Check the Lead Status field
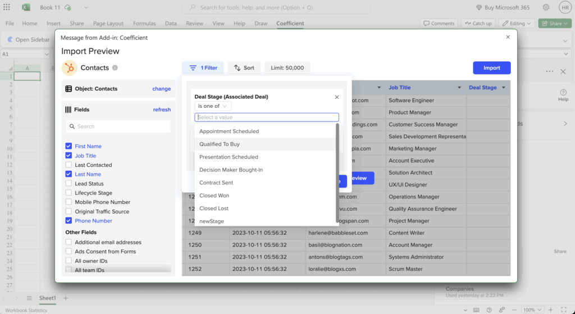The height and width of the screenshot is (314, 575). click(69, 184)
